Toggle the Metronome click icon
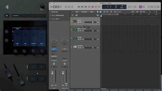 coord(144,7)
